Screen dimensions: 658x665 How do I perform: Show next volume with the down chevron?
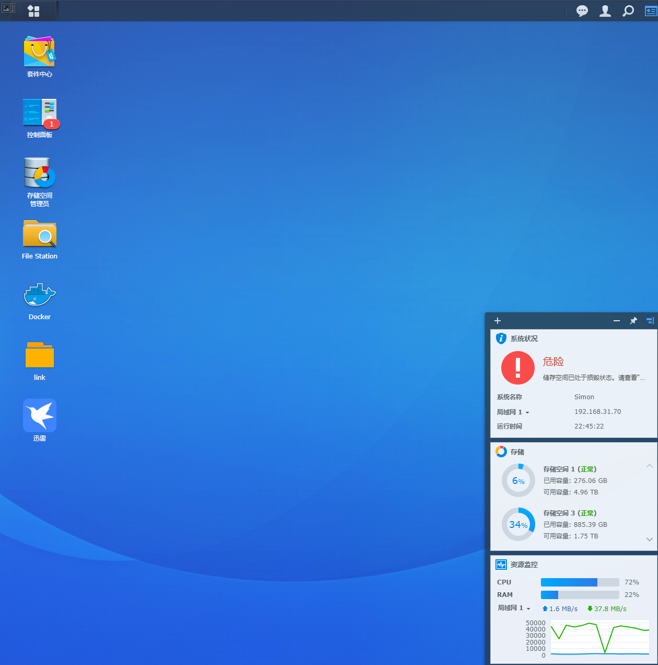(650, 539)
